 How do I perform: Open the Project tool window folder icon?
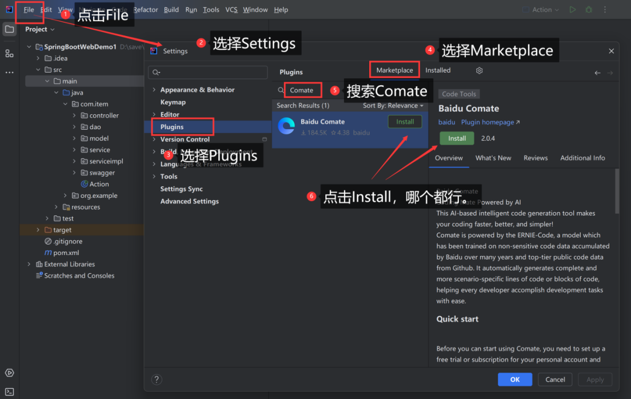[10, 29]
